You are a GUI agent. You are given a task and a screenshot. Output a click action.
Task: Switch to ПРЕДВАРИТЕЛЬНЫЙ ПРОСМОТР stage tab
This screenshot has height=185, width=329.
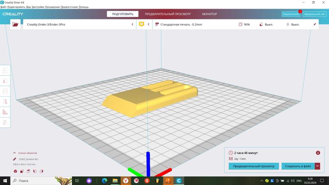[168, 14]
